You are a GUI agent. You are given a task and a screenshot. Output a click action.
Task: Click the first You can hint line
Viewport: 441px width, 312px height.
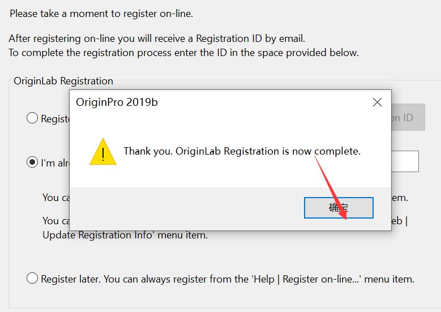click(x=56, y=198)
